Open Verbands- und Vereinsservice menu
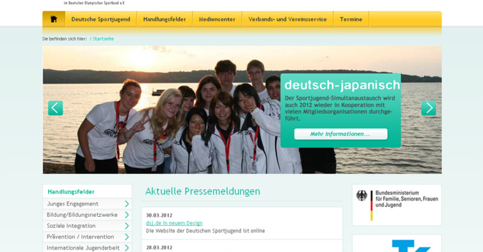Image resolution: width=483 pixels, height=252 pixels. tap(288, 19)
